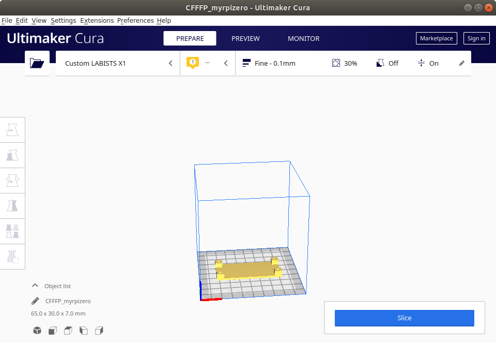Switch to left side view cube icon
The width and height of the screenshot is (496, 343).
pos(84,331)
